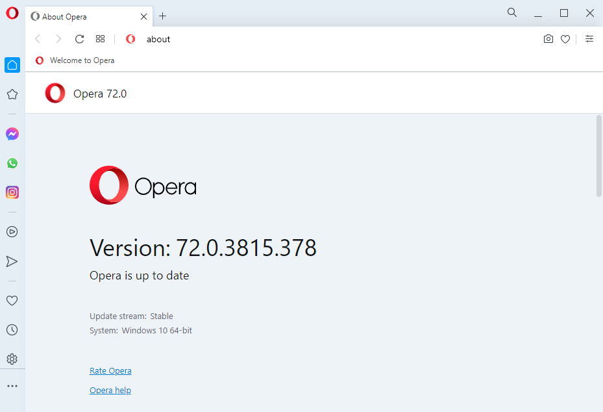The image size is (603, 412).
Task: Open sidebar setup three dots
Action: pyautogui.click(x=12, y=386)
